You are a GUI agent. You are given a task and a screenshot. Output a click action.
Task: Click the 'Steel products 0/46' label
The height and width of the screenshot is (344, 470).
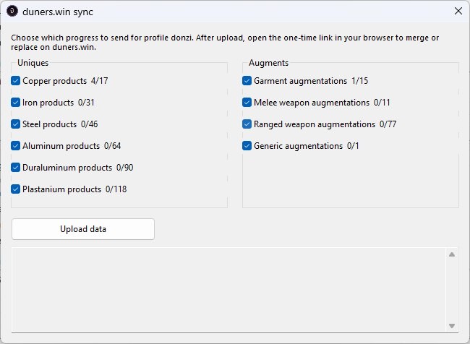pyautogui.click(x=60, y=124)
